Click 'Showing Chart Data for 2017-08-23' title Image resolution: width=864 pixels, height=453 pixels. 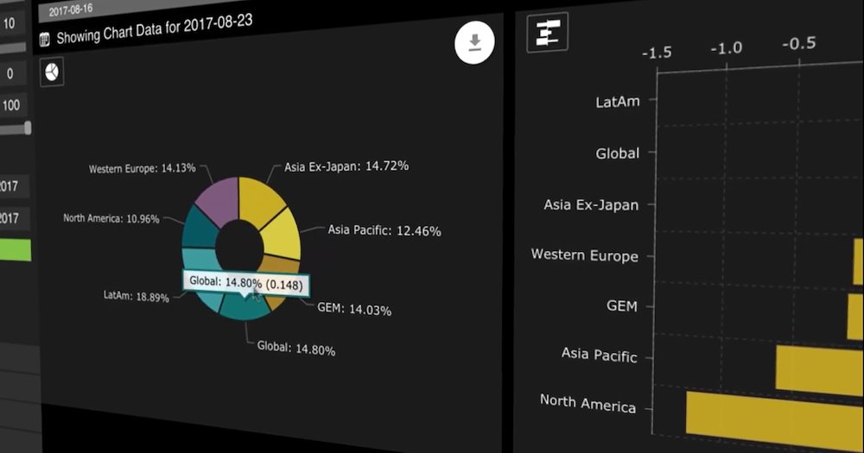(155, 30)
